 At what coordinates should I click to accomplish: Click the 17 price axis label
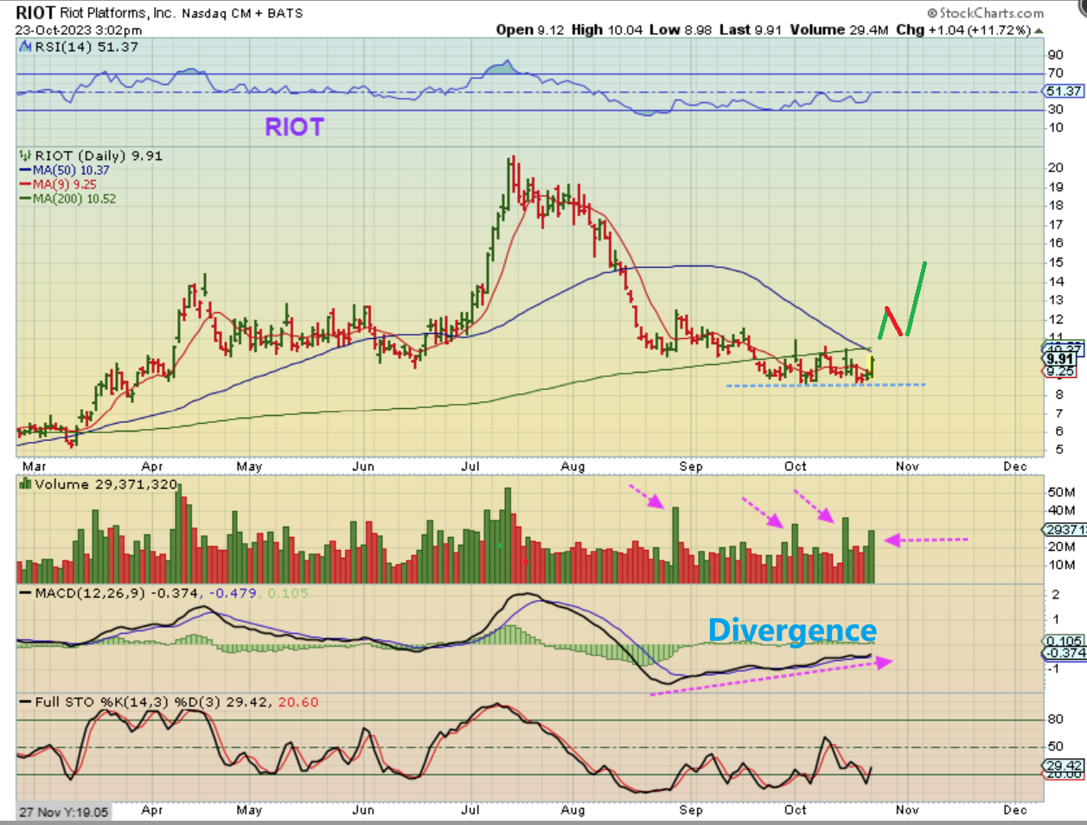tap(1056, 225)
